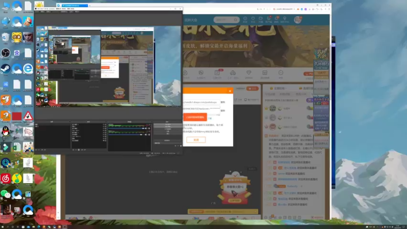Click the magnifier icon in Douyu search box
Viewport: 407px width, 229px height.
[236, 20]
